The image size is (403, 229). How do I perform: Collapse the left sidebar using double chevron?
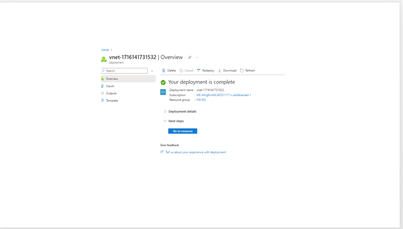(x=152, y=71)
